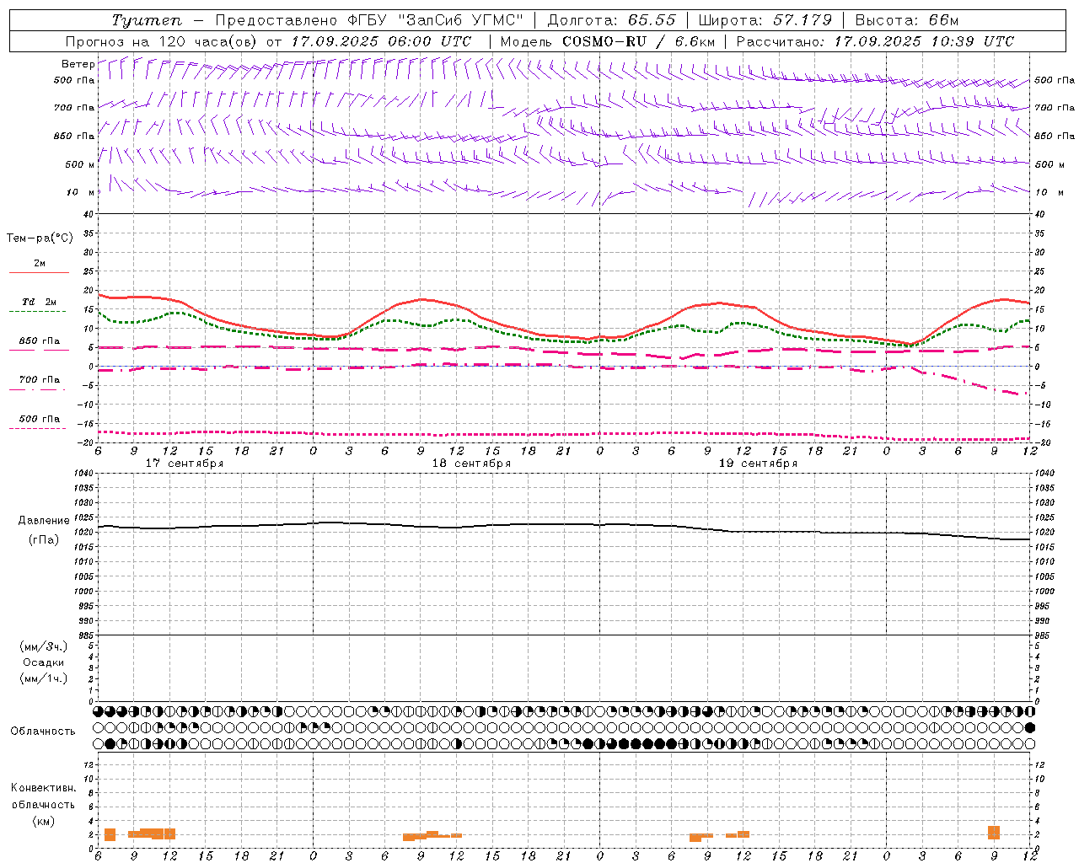Click the 18 сентября date label
1079x863 pixels.
click(471, 464)
